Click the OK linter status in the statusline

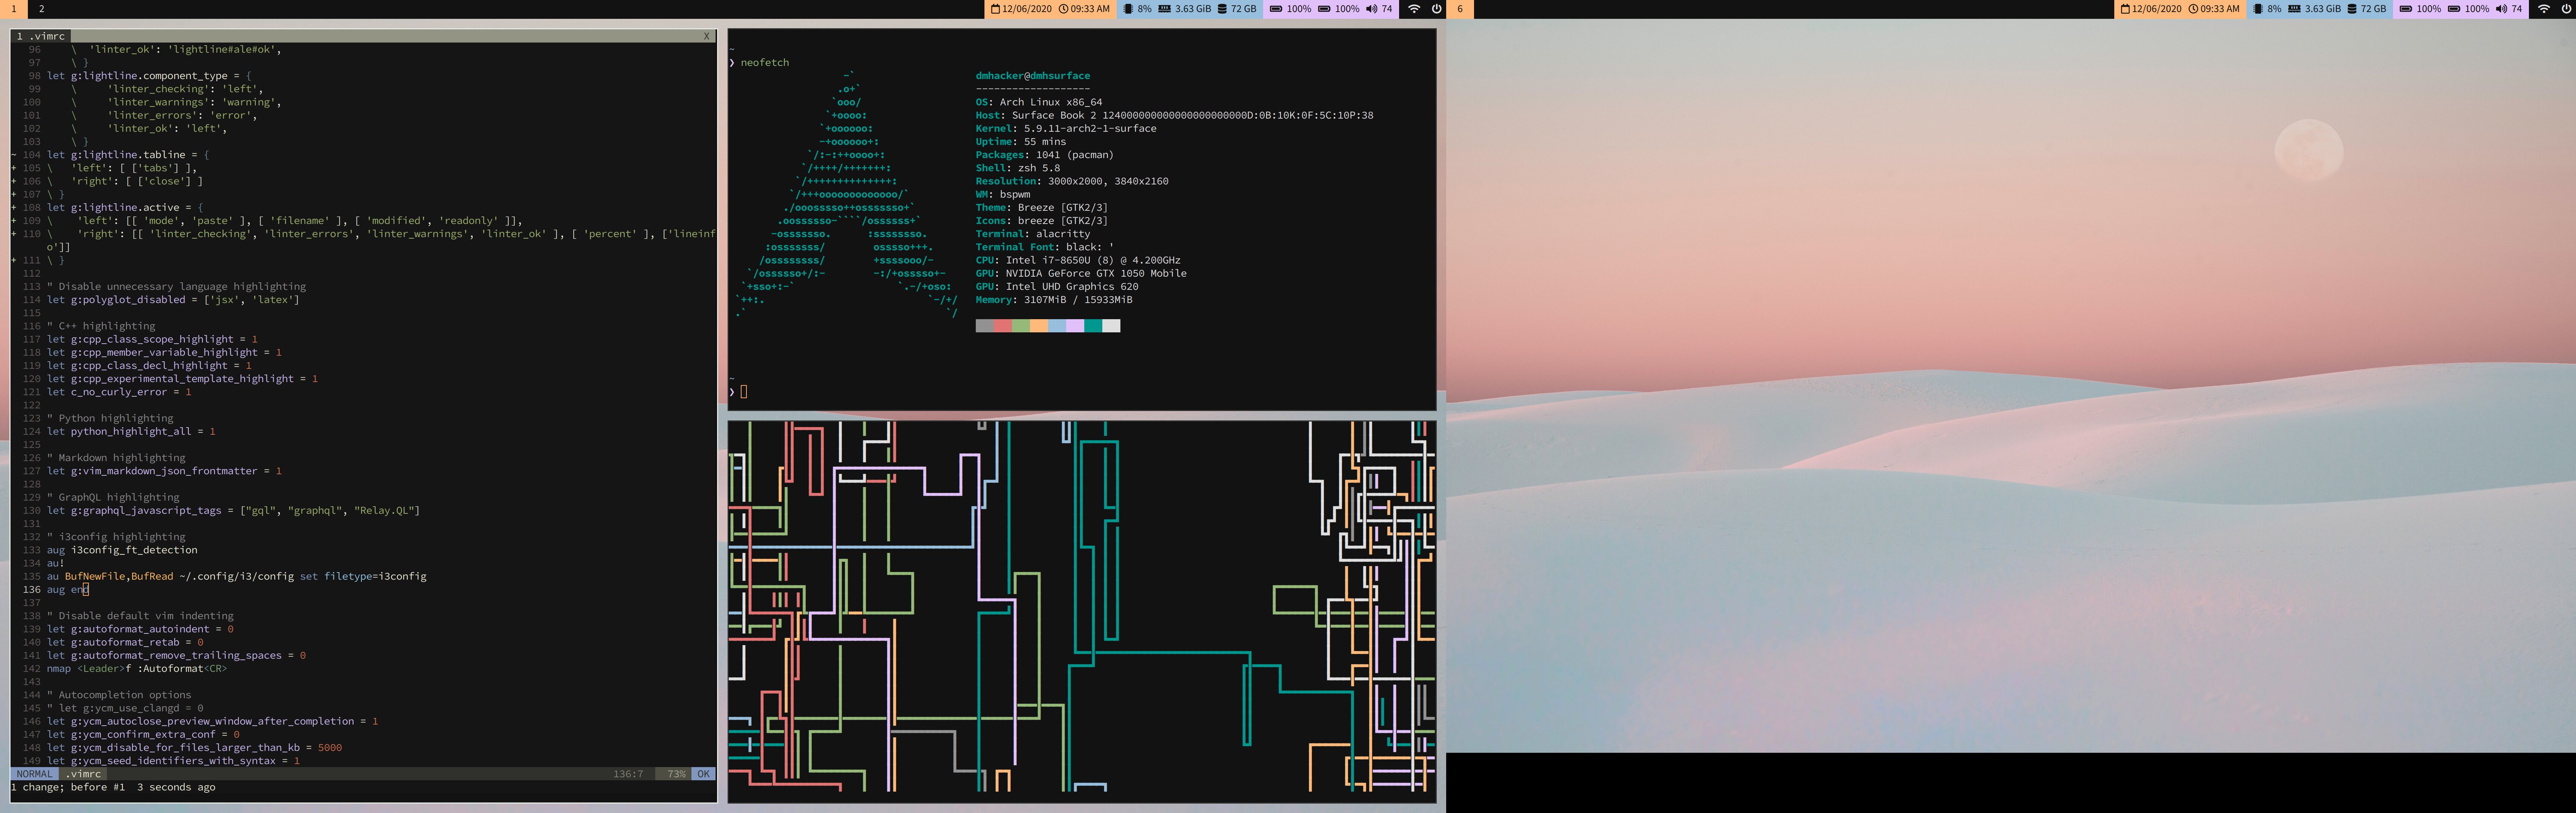(x=703, y=774)
